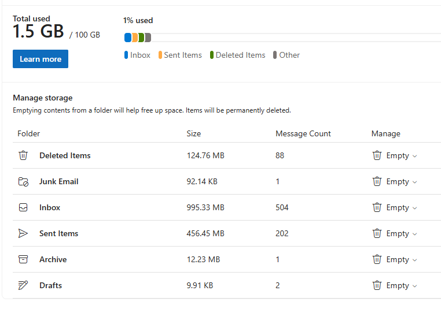Select the Sent Items folder name in table

(x=59, y=233)
